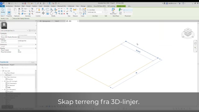Select the Offset tool
Viewport: 199px width, 112px height.
coord(47,9)
